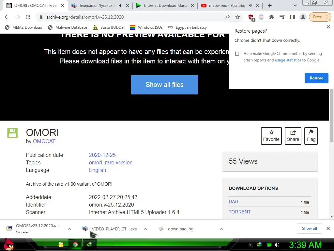
Task: Close the Internet Download Manager tab
Action: [x=192, y=6]
